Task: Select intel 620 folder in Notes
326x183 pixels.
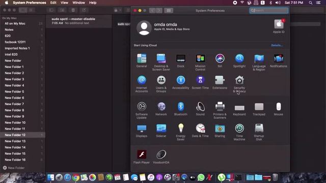Action: pyautogui.click(x=23, y=54)
